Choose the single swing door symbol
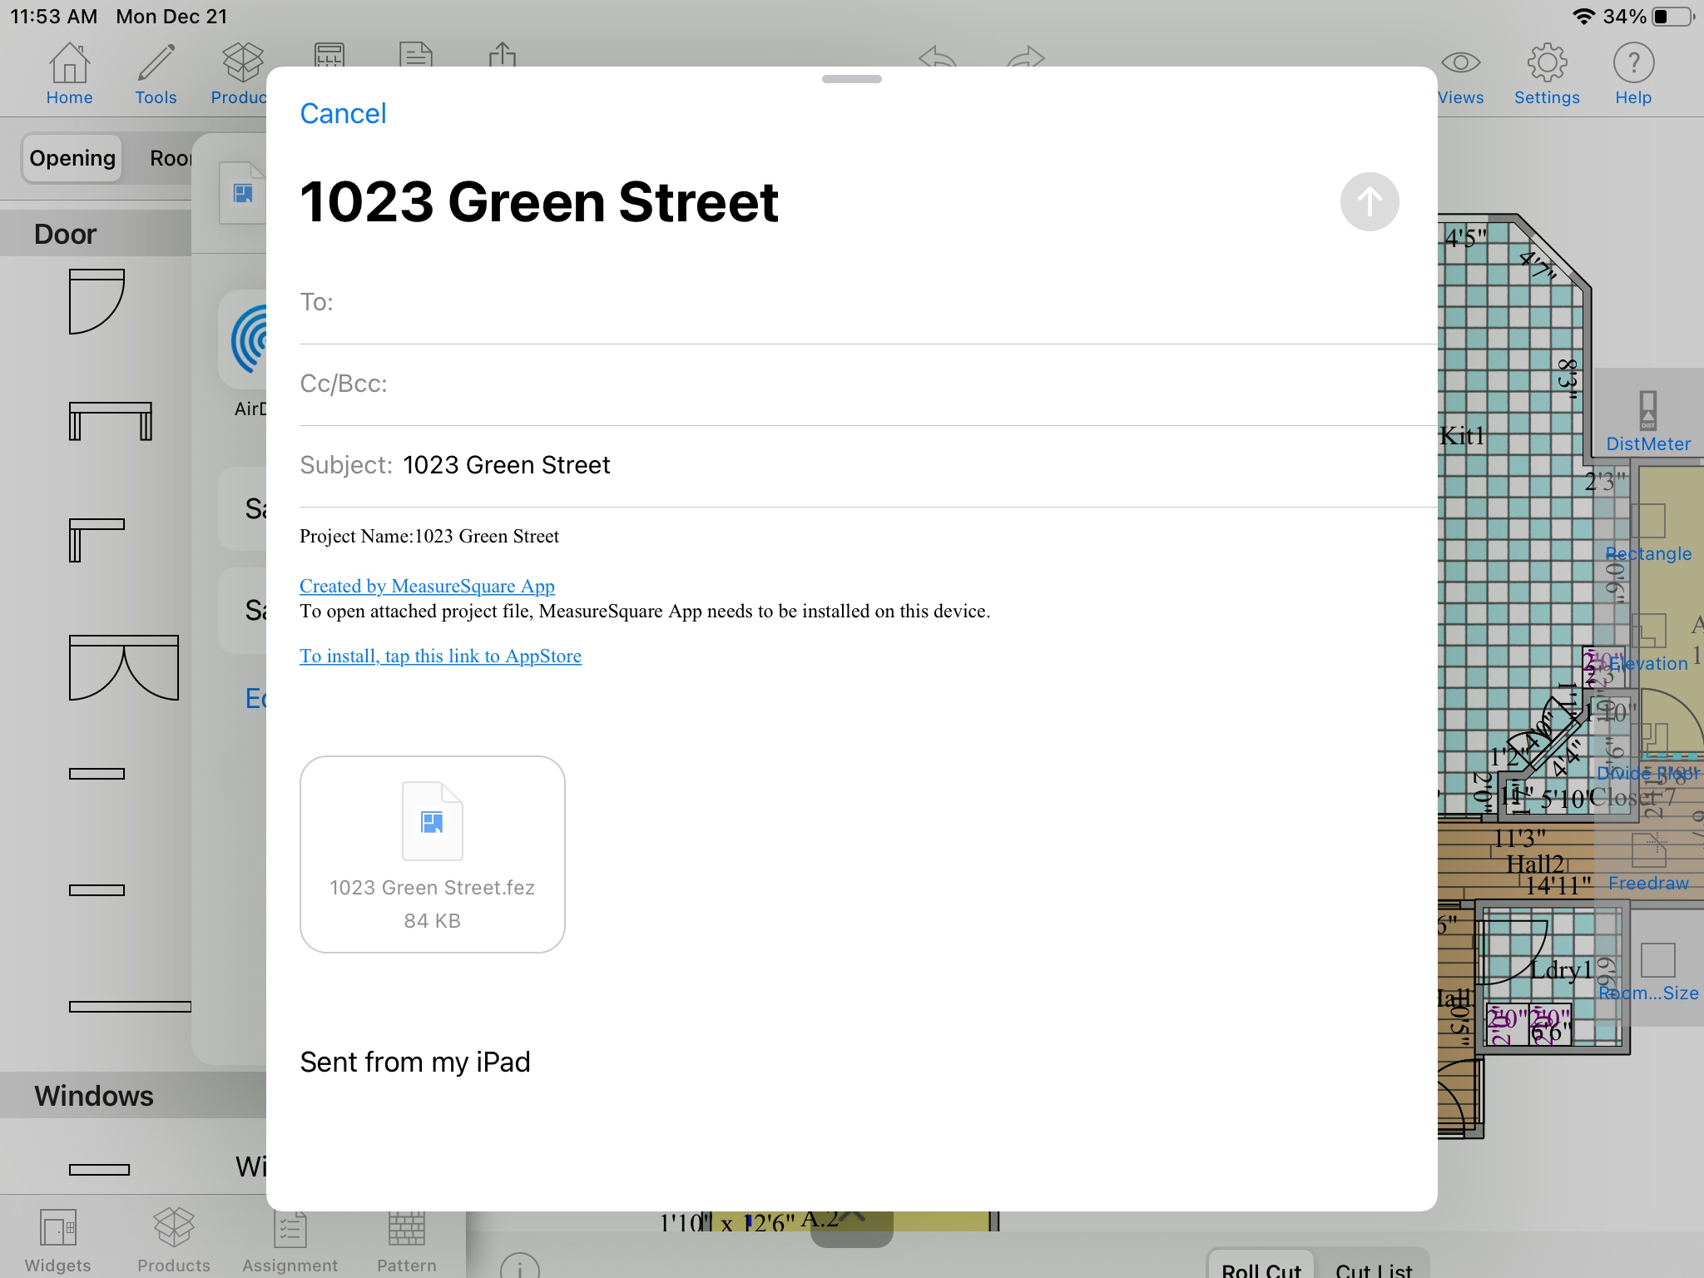Viewport: 1704px width, 1278px height. (97, 301)
